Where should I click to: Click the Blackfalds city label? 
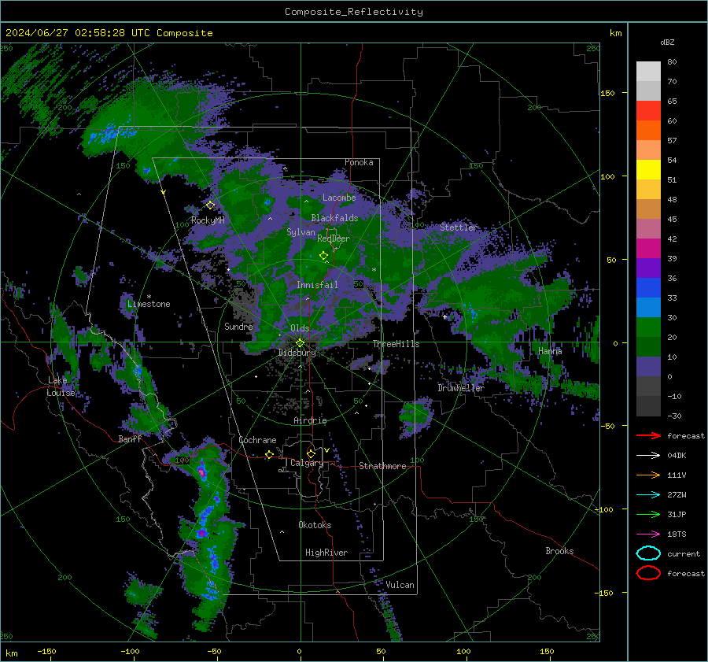[x=334, y=218]
